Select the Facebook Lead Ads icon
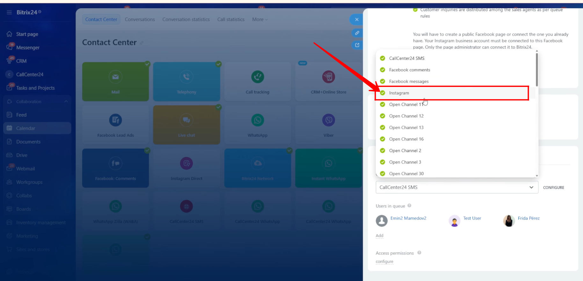583x281 pixels. pos(115,120)
